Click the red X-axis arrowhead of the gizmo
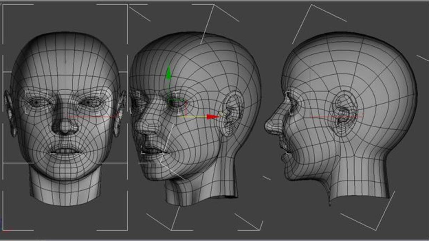The image size is (429, 241). point(213,116)
